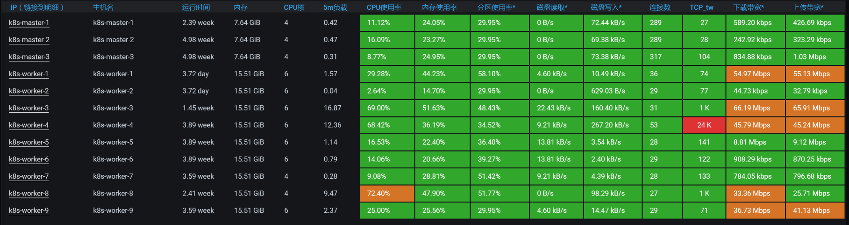Click the 5m负载 column header
The height and width of the screenshot is (225, 849).
335,7
